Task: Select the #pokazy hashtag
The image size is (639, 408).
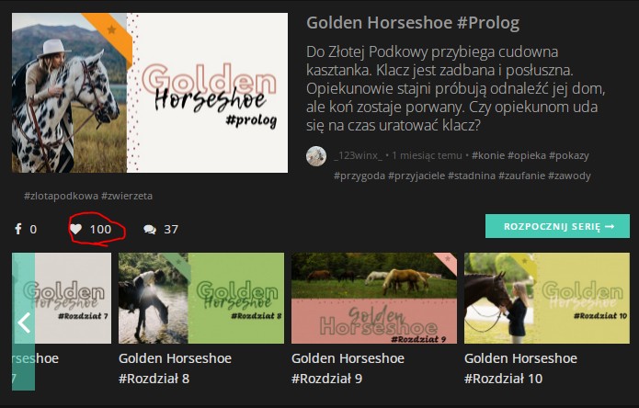Action: (568, 155)
